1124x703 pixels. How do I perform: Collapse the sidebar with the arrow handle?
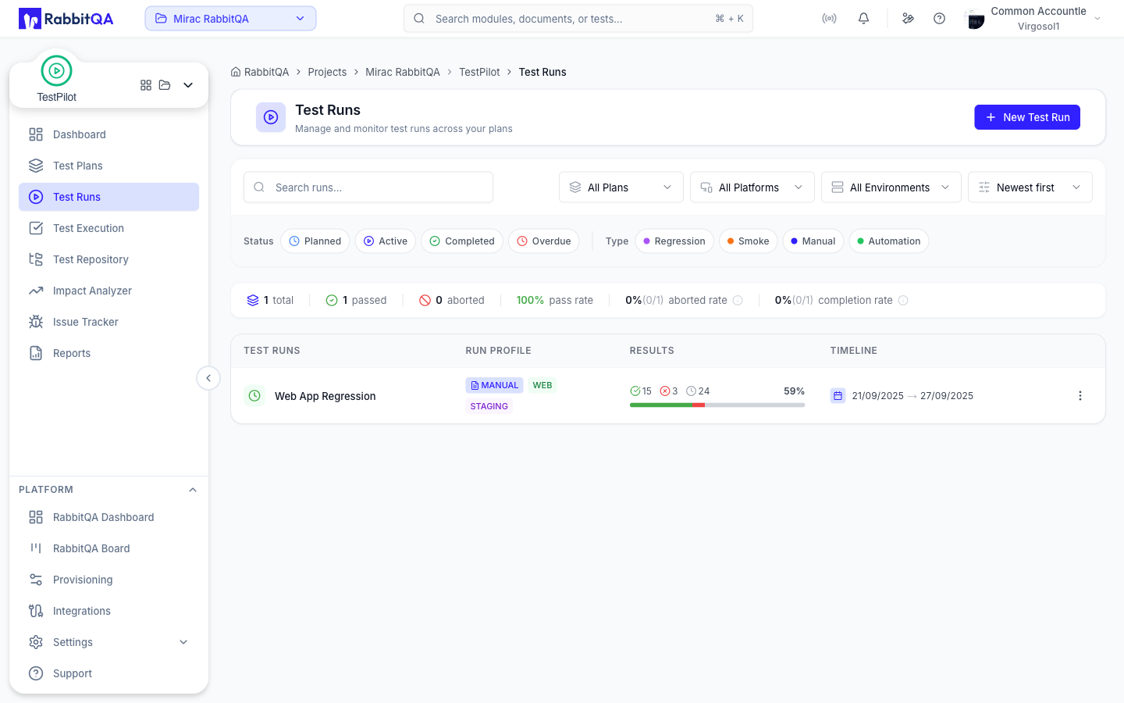[208, 378]
